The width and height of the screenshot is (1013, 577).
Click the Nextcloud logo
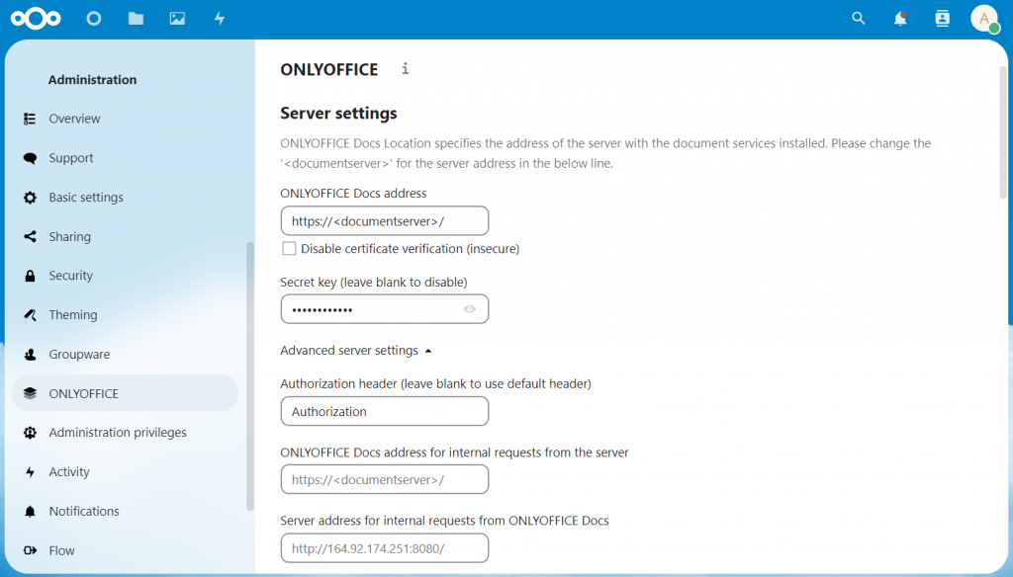click(x=36, y=18)
